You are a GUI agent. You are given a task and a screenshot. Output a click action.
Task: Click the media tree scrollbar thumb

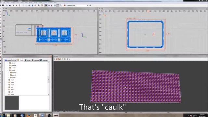(x=48, y=80)
